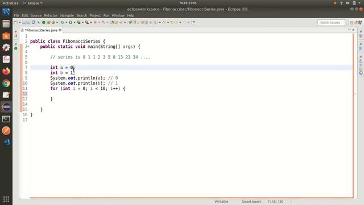Screen dimensions: 364x205
Task: Click the Eclipse icon in the dock
Action: point(6,107)
